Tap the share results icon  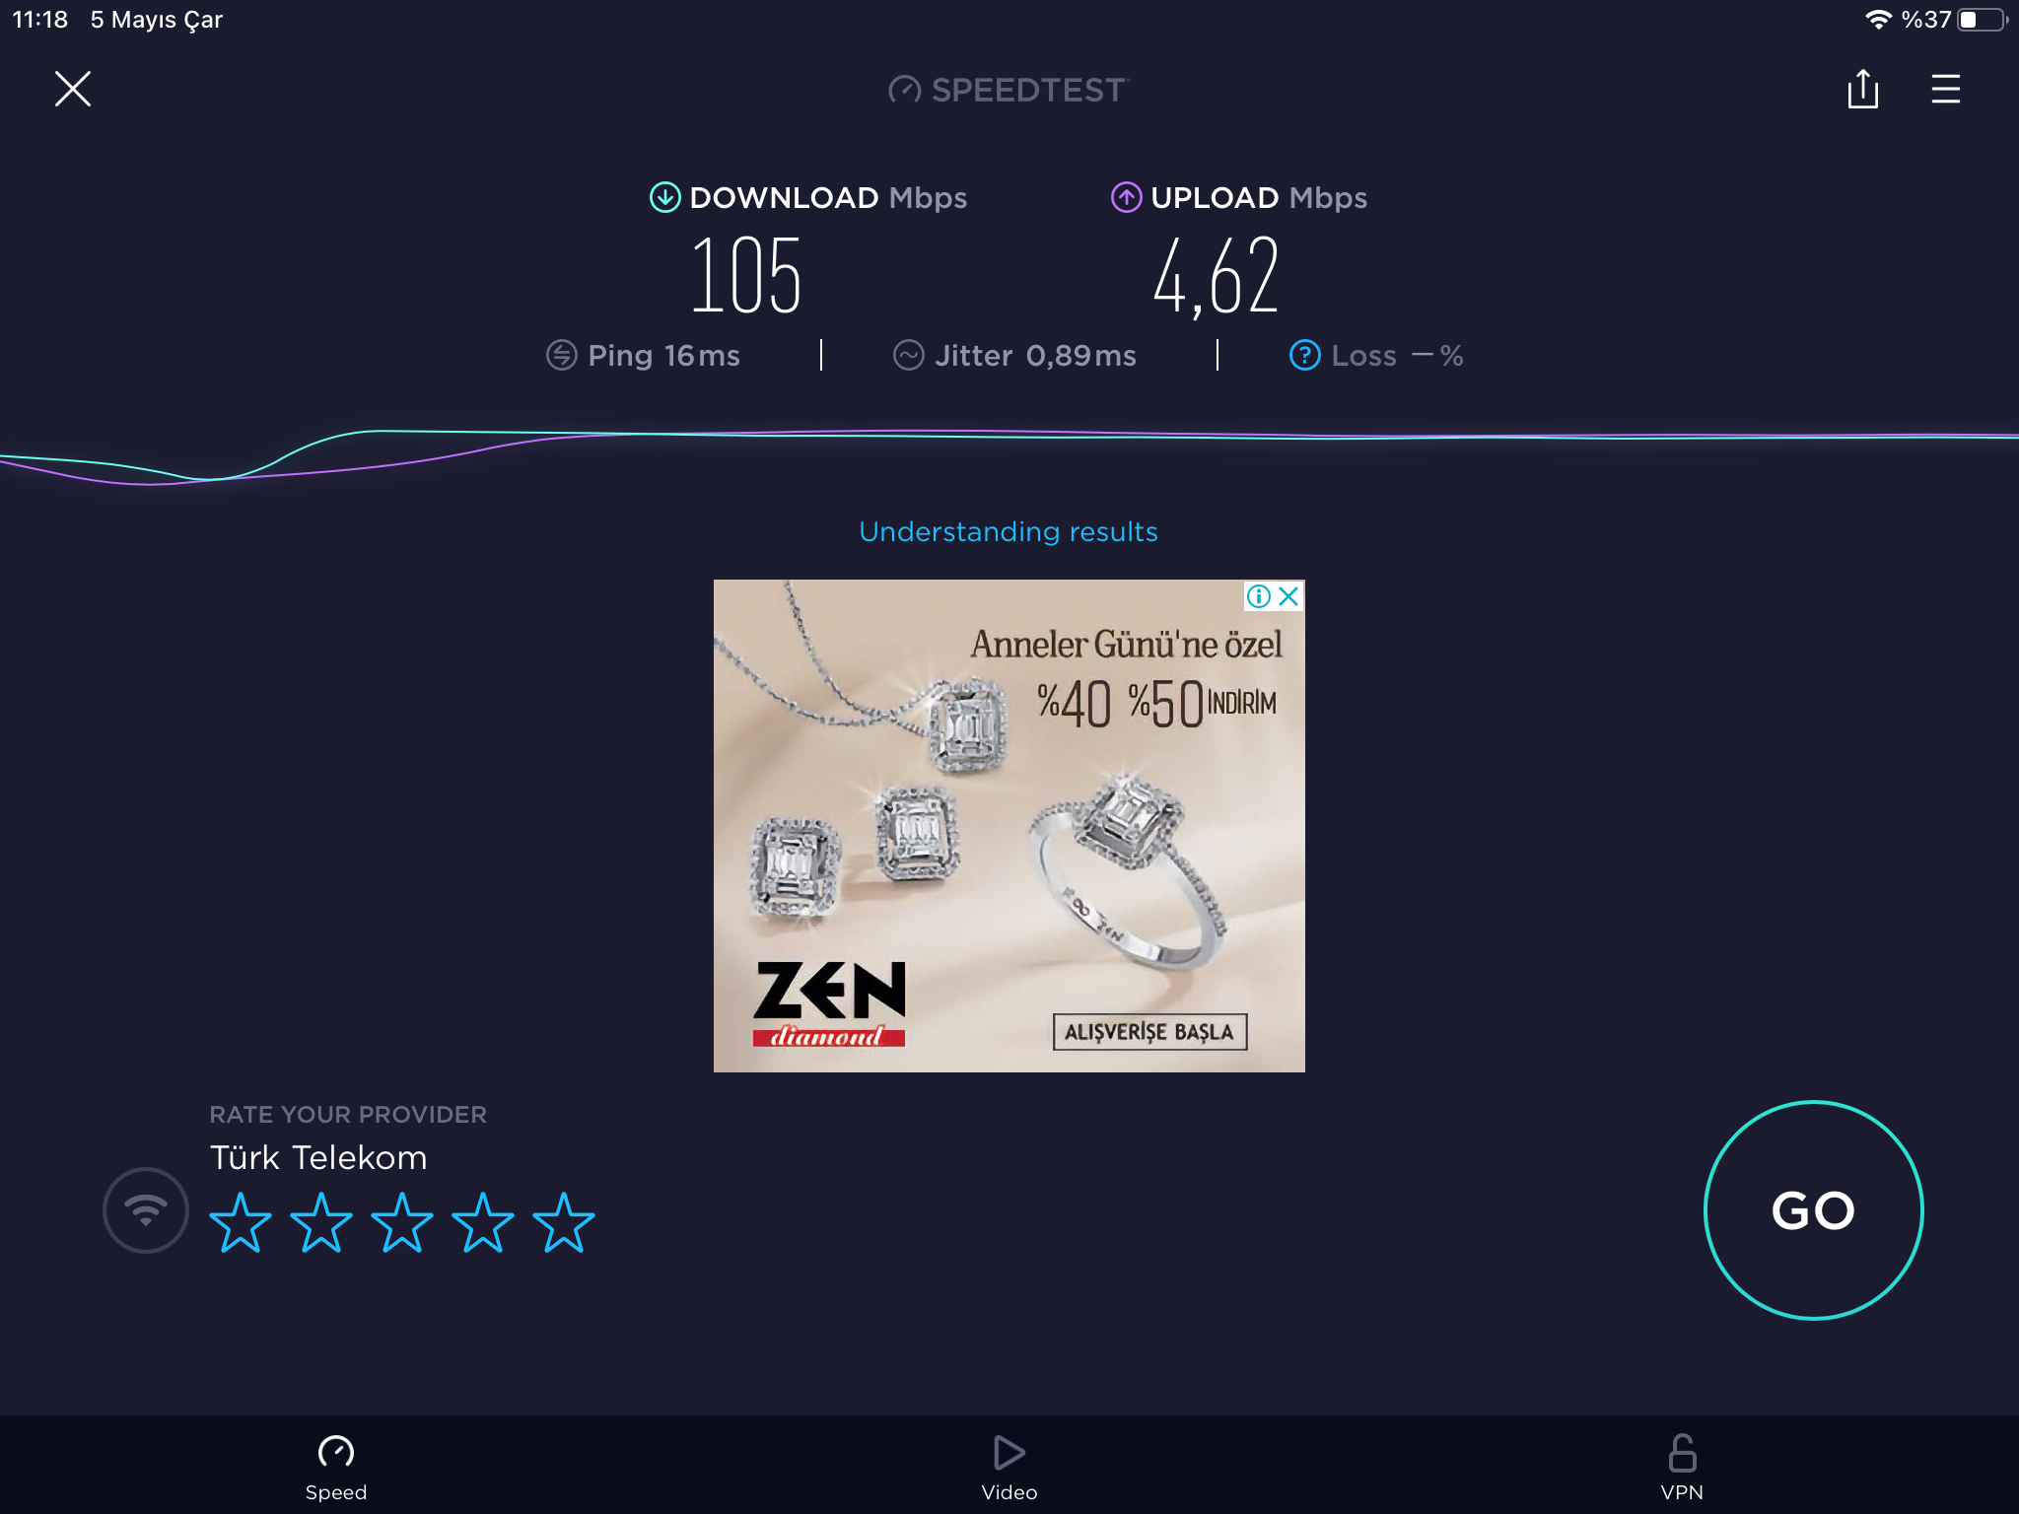pyautogui.click(x=1862, y=89)
